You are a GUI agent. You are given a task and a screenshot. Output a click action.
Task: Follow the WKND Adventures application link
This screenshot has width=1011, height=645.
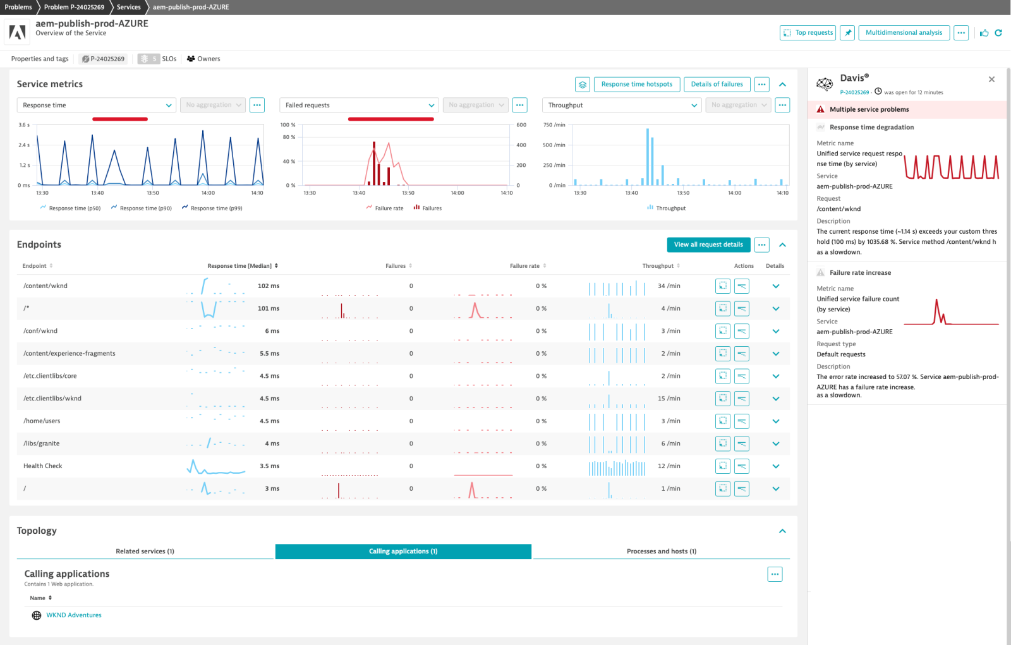(74, 615)
